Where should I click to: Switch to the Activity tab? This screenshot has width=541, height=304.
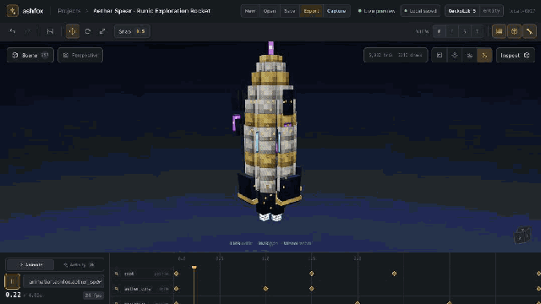pos(79,264)
